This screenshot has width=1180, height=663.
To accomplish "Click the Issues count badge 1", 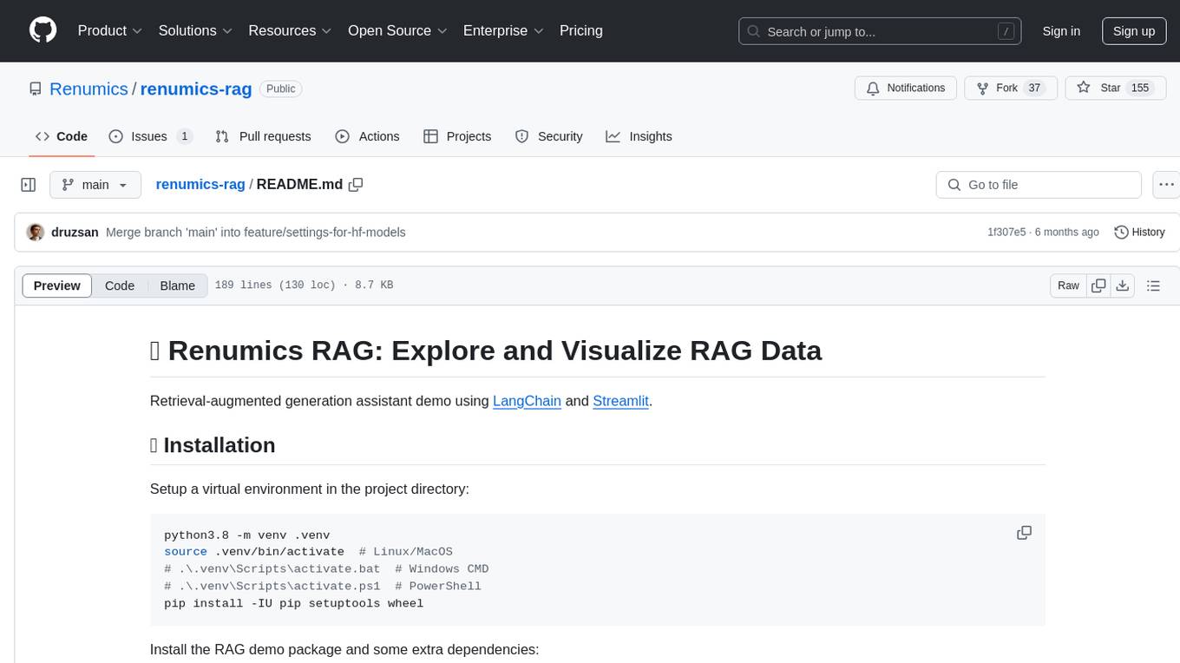I will (184, 136).
